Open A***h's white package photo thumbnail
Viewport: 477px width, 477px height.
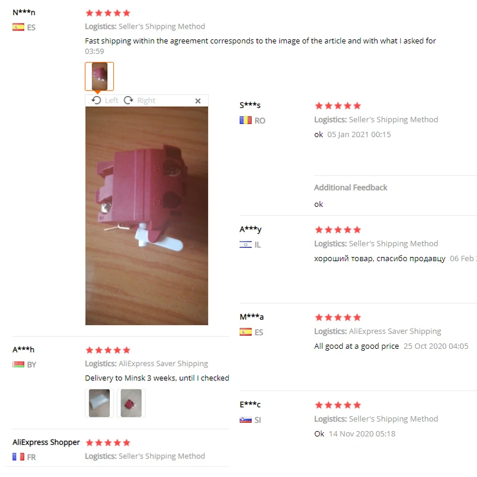[x=99, y=403]
